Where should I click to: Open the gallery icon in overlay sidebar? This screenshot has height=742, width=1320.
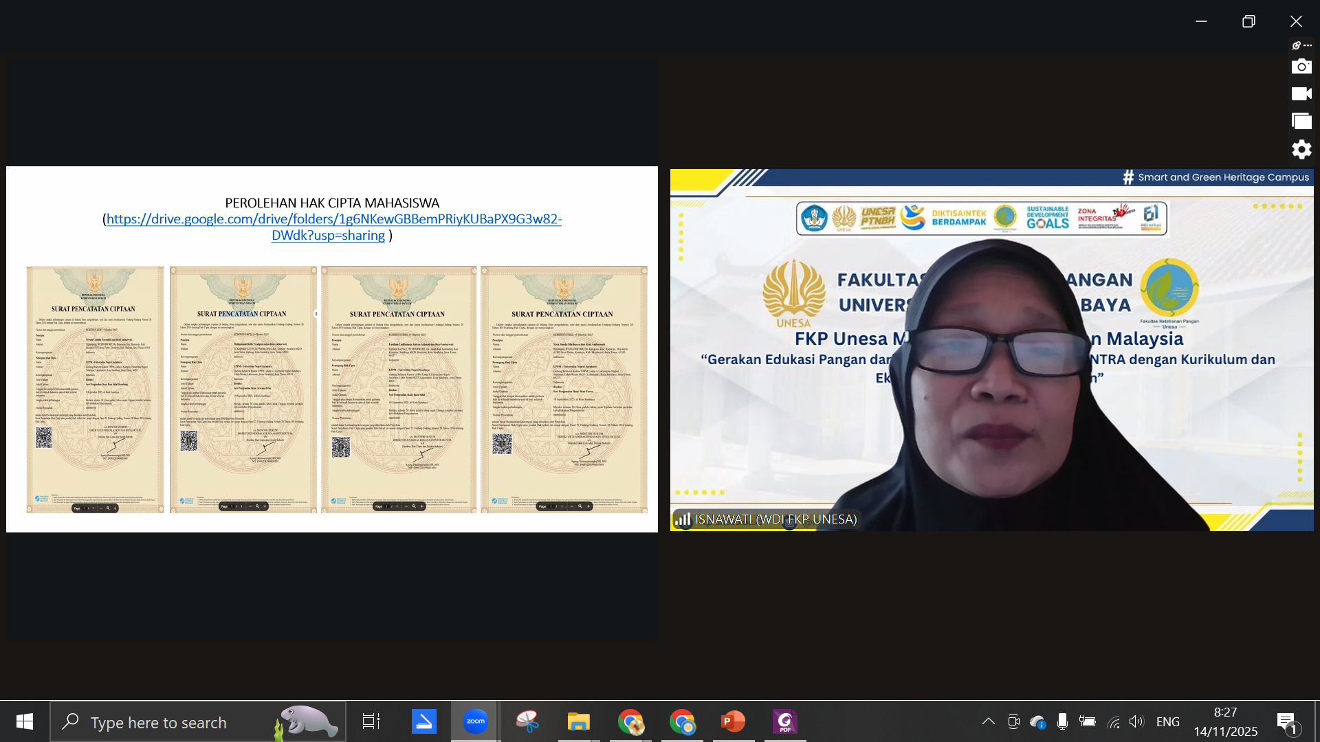point(1301,122)
